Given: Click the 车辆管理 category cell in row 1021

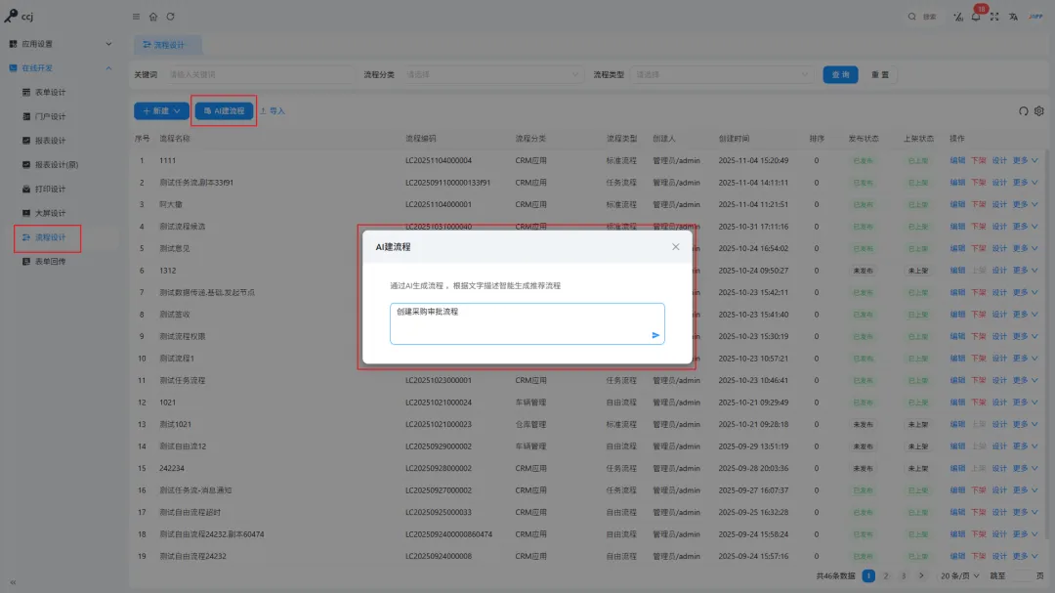Looking at the screenshot, I should (x=530, y=402).
